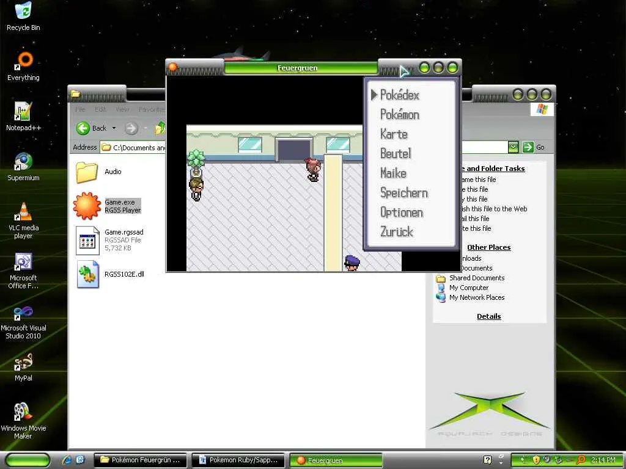Click the taskbar clock showing 2:14 PM
This screenshot has width=626, height=469.
(603, 460)
